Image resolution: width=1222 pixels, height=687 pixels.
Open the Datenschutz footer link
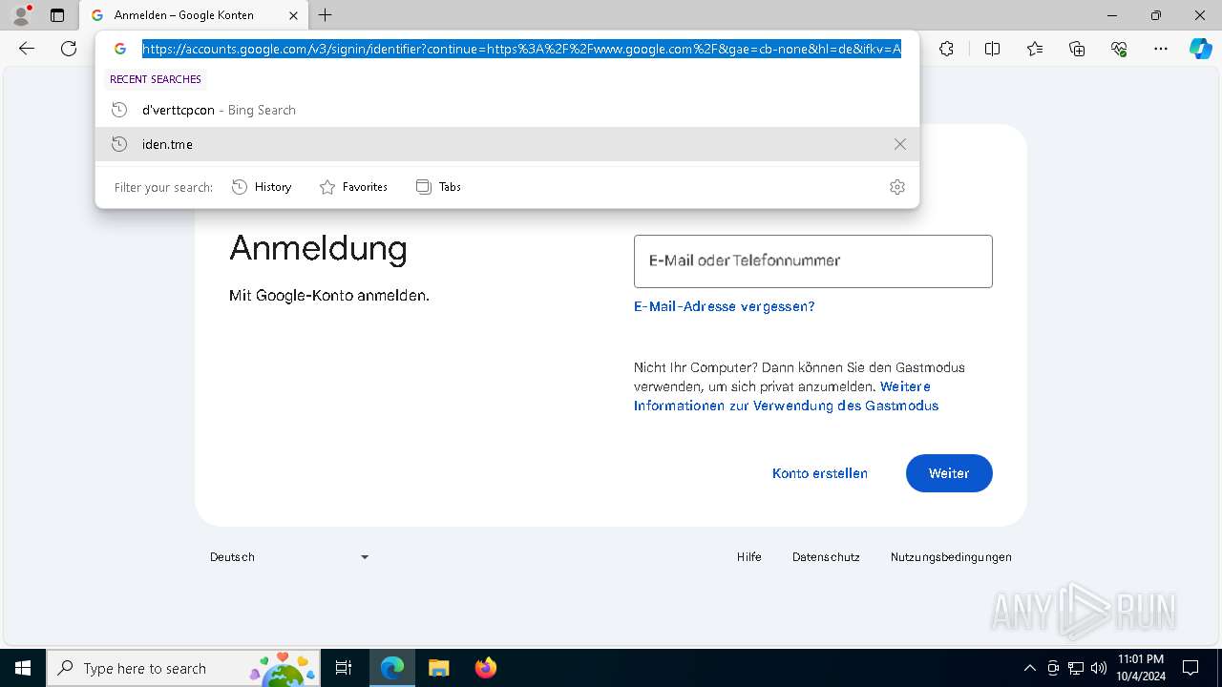(826, 557)
